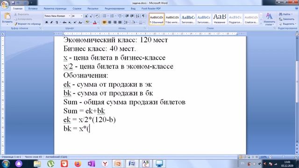Switch to the Разметка страницы tab
The image size is (299, 168).
point(55,8)
